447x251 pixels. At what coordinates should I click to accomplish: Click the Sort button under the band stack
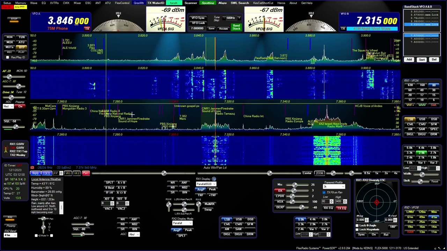(x=422, y=60)
